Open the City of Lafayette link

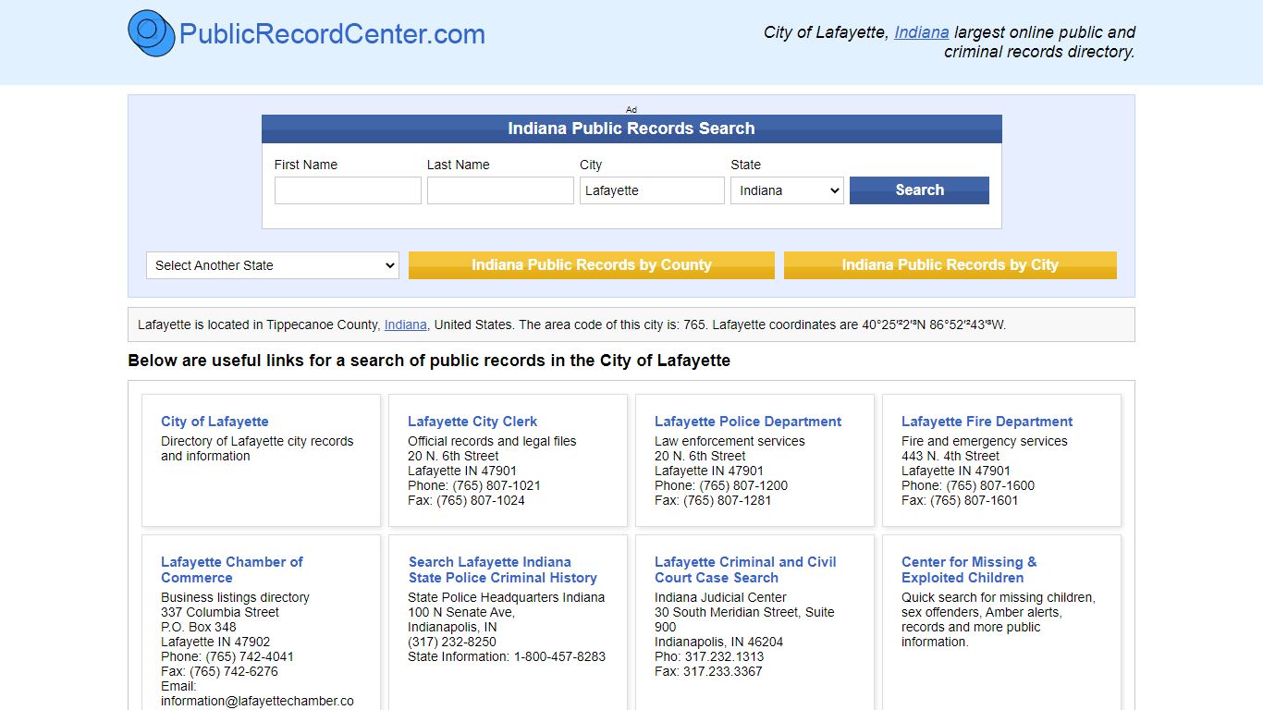point(215,422)
